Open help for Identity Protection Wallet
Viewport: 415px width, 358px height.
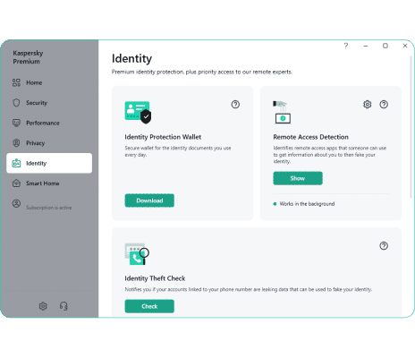235,105
